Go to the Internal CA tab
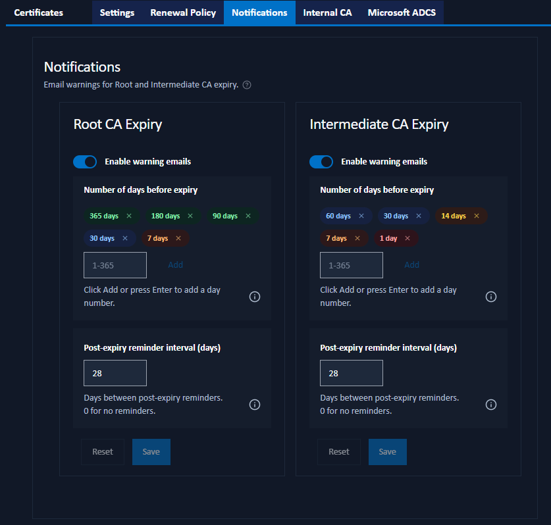The image size is (551, 525). [x=328, y=12]
